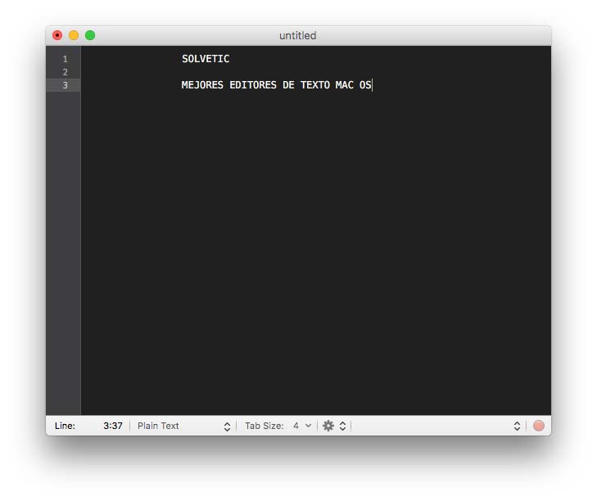Image resolution: width=597 pixels, height=501 pixels.
Task: Toggle macro recording red dot button
Action: [x=538, y=426]
